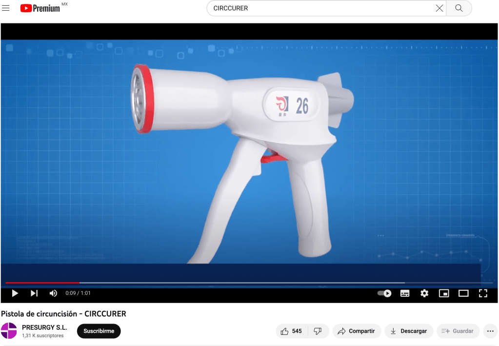The image size is (499, 346).
Task: Open the PRESURGY S.L. channel name link
Action: (x=44, y=327)
